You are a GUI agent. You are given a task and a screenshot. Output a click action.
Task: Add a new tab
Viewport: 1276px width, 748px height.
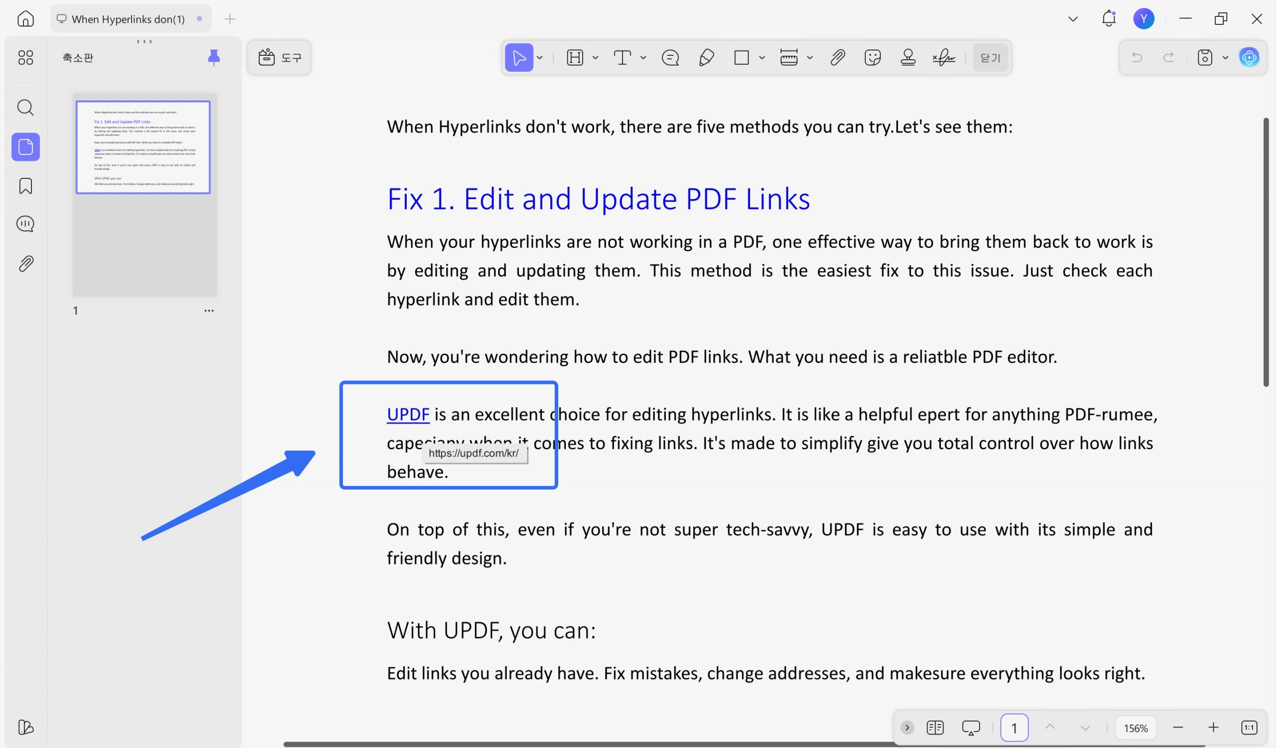pyautogui.click(x=230, y=19)
